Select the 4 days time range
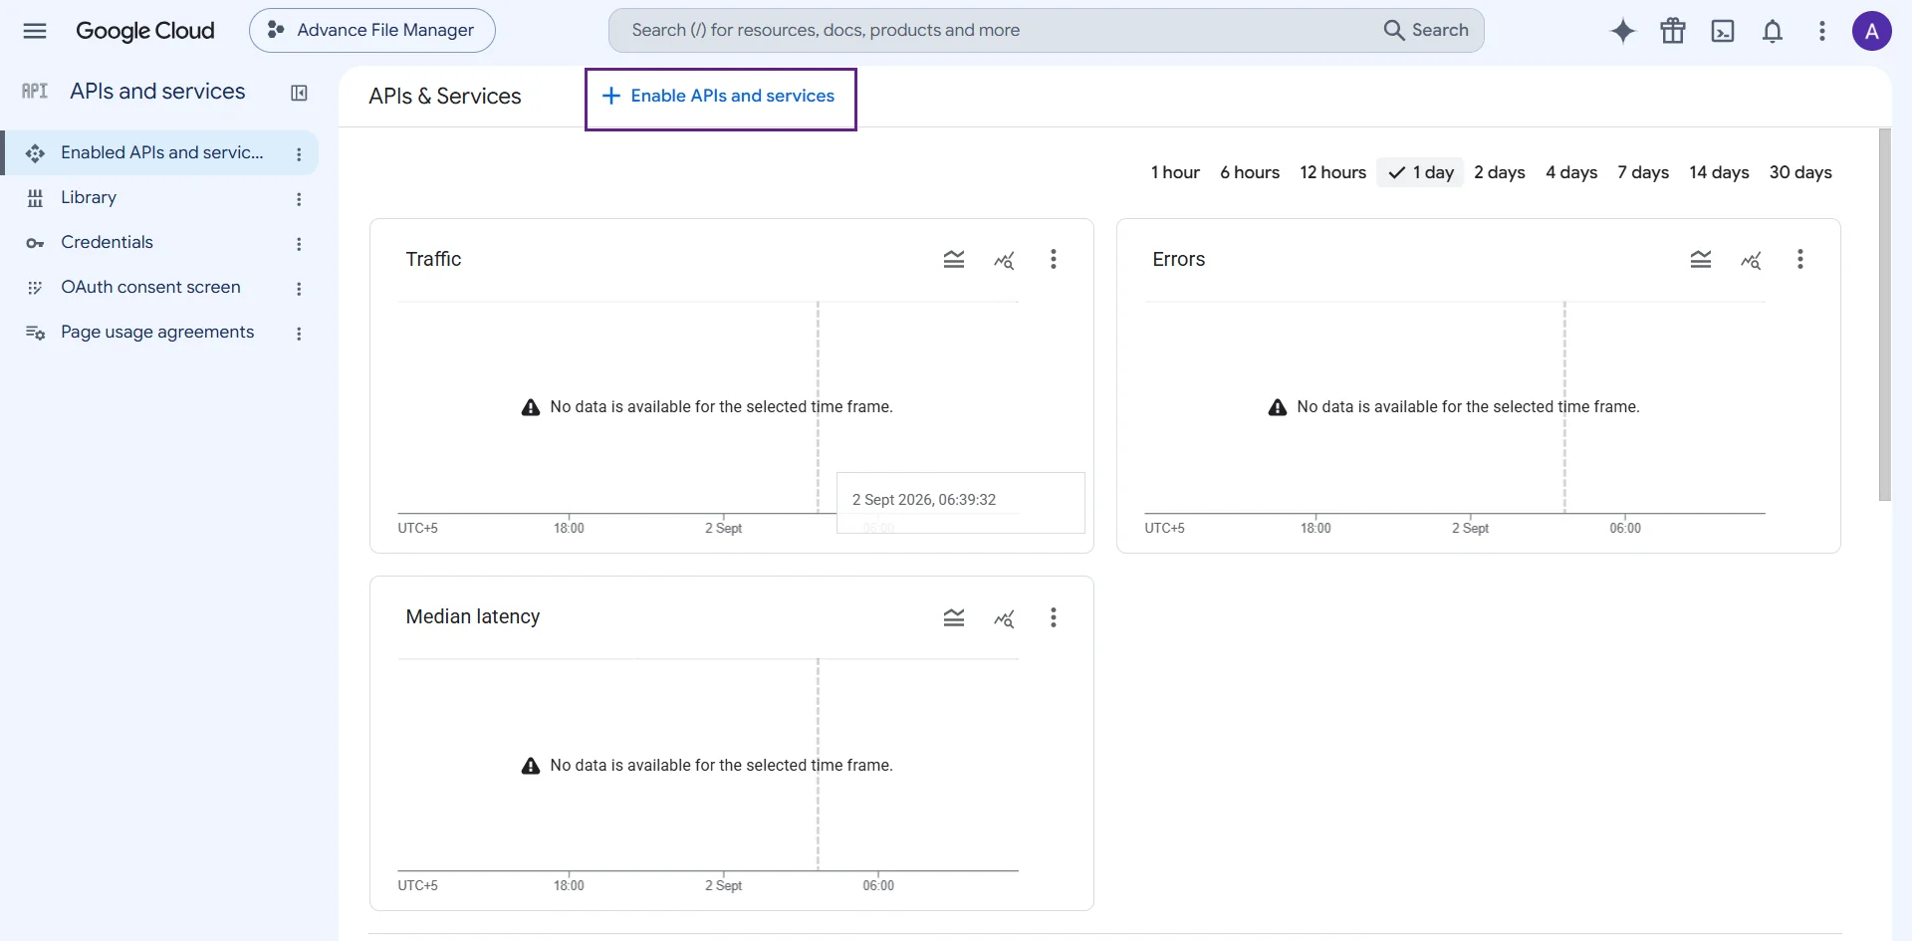Viewport: 1912px width, 941px height. [x=1571, y=172]
